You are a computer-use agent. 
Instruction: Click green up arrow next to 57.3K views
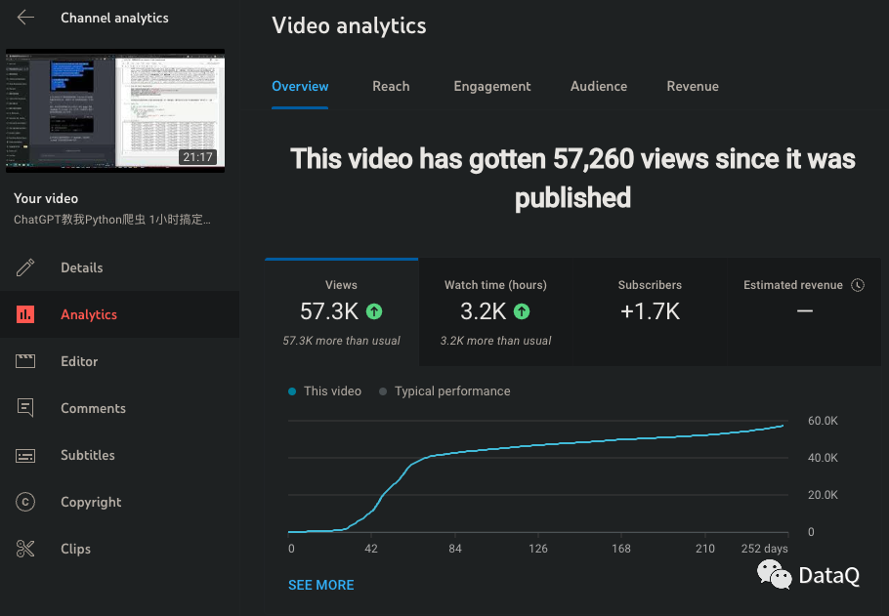[374, 311]
